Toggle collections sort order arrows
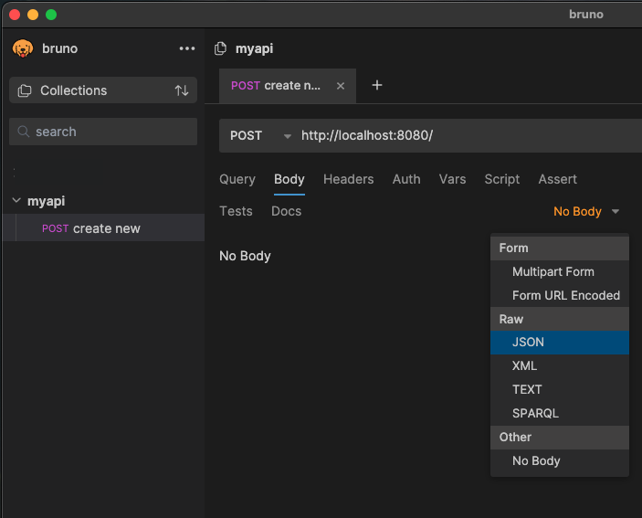The image size is (642, 518). (182, 90)
